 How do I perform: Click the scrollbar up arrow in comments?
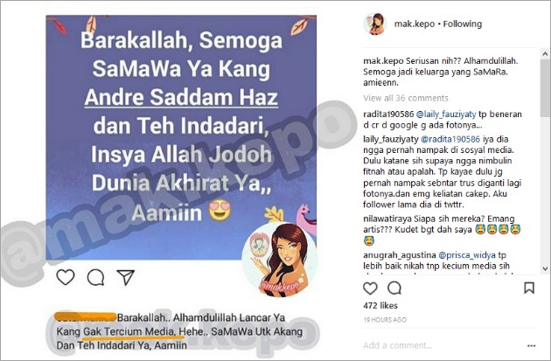(x=545, y=54)
